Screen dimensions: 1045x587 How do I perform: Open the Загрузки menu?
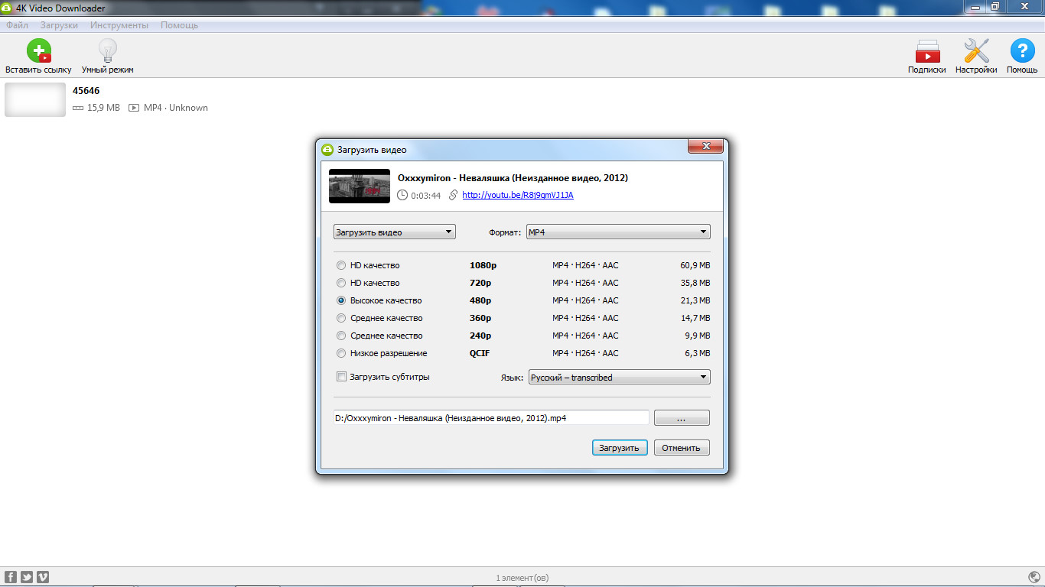59,25
